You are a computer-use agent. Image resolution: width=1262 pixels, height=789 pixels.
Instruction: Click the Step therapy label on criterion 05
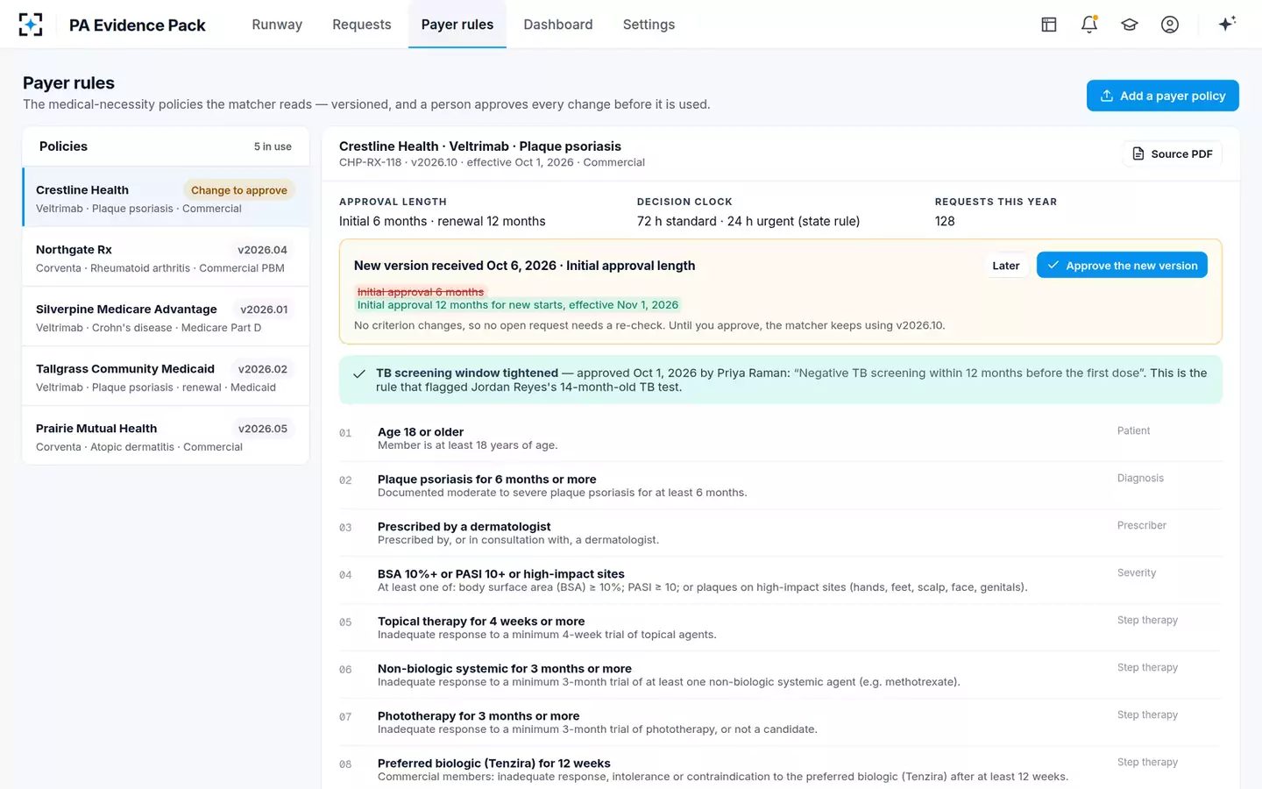[x=1147, y=620]
